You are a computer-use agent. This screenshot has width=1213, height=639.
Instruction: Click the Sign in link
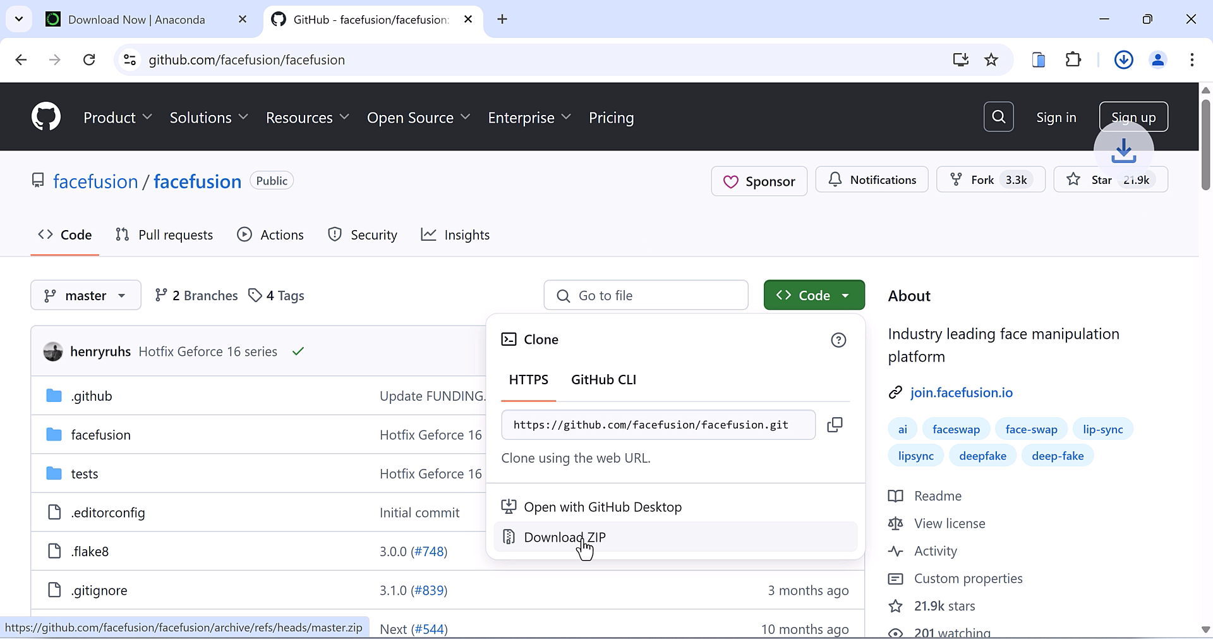[1056, 118]
